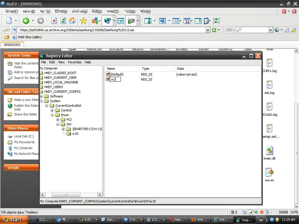This screenshot has height=224, width=299.
Task: Select HKEY_USERS key
Action: coord(54,87)
